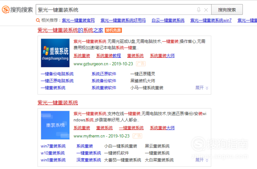This screenshot has height=169, width=257.
Task: Open blue 一键重装系统 link beside w10重装系统
Action: 89,153
